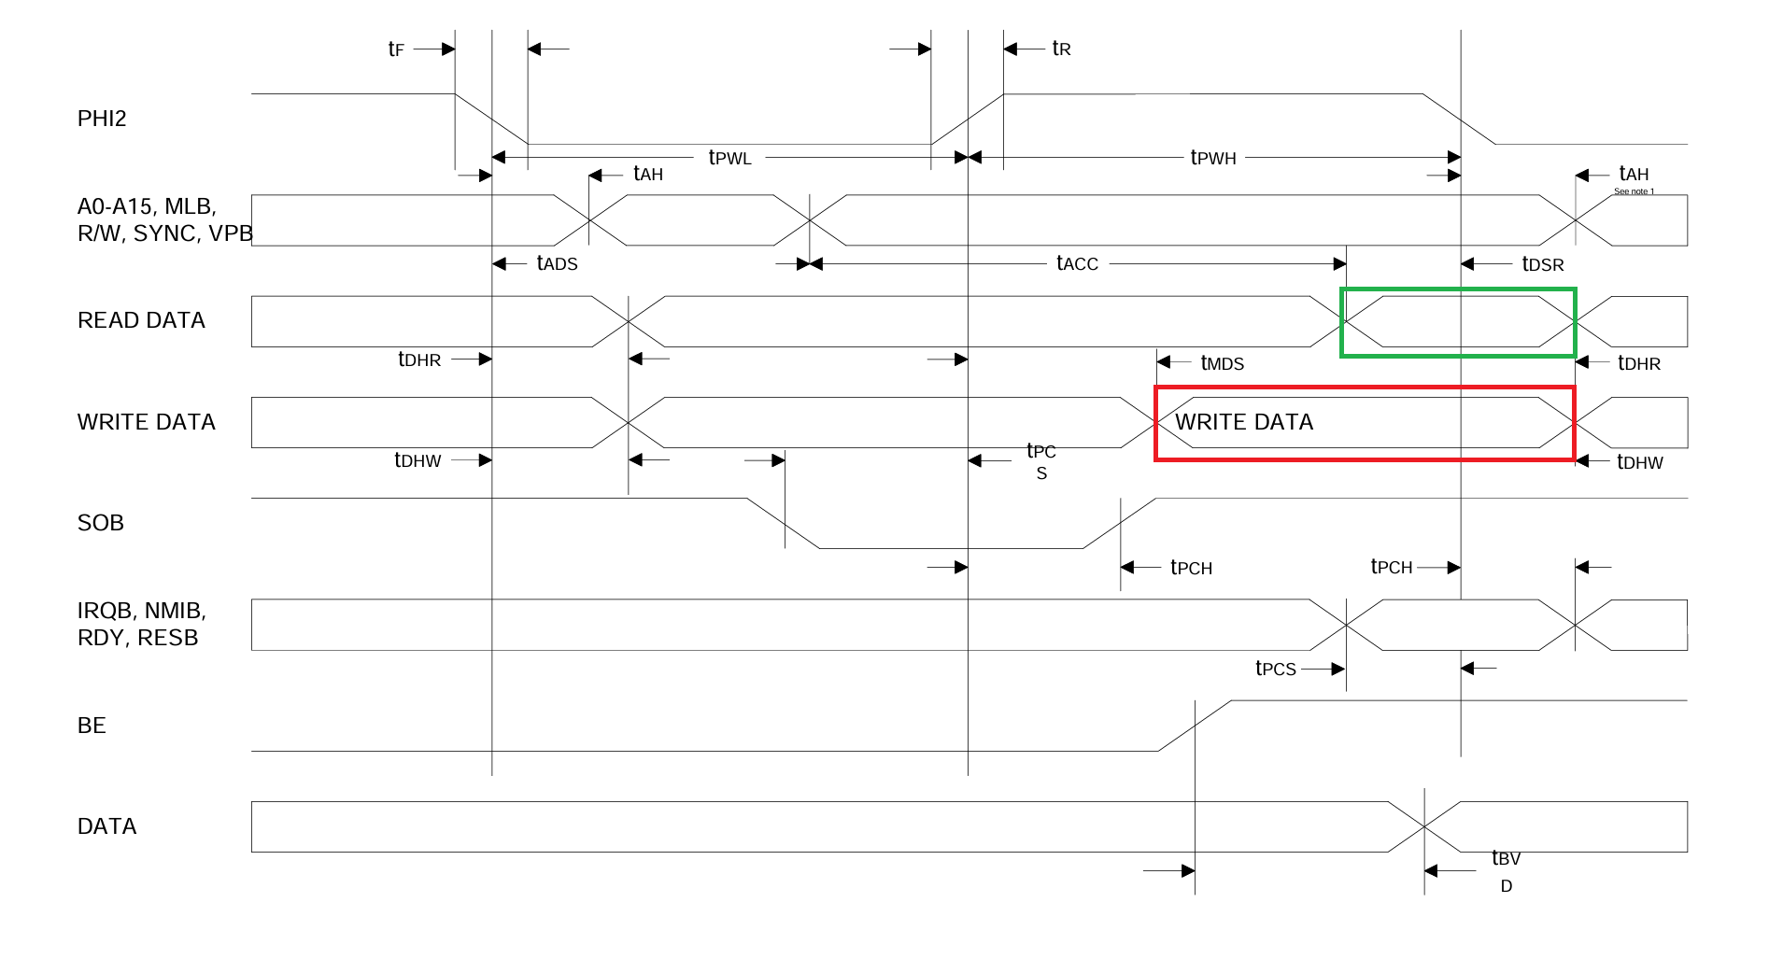This screenshot has width=1769, height=959.
Task: Click the tF fall time label
Action: 396,49
